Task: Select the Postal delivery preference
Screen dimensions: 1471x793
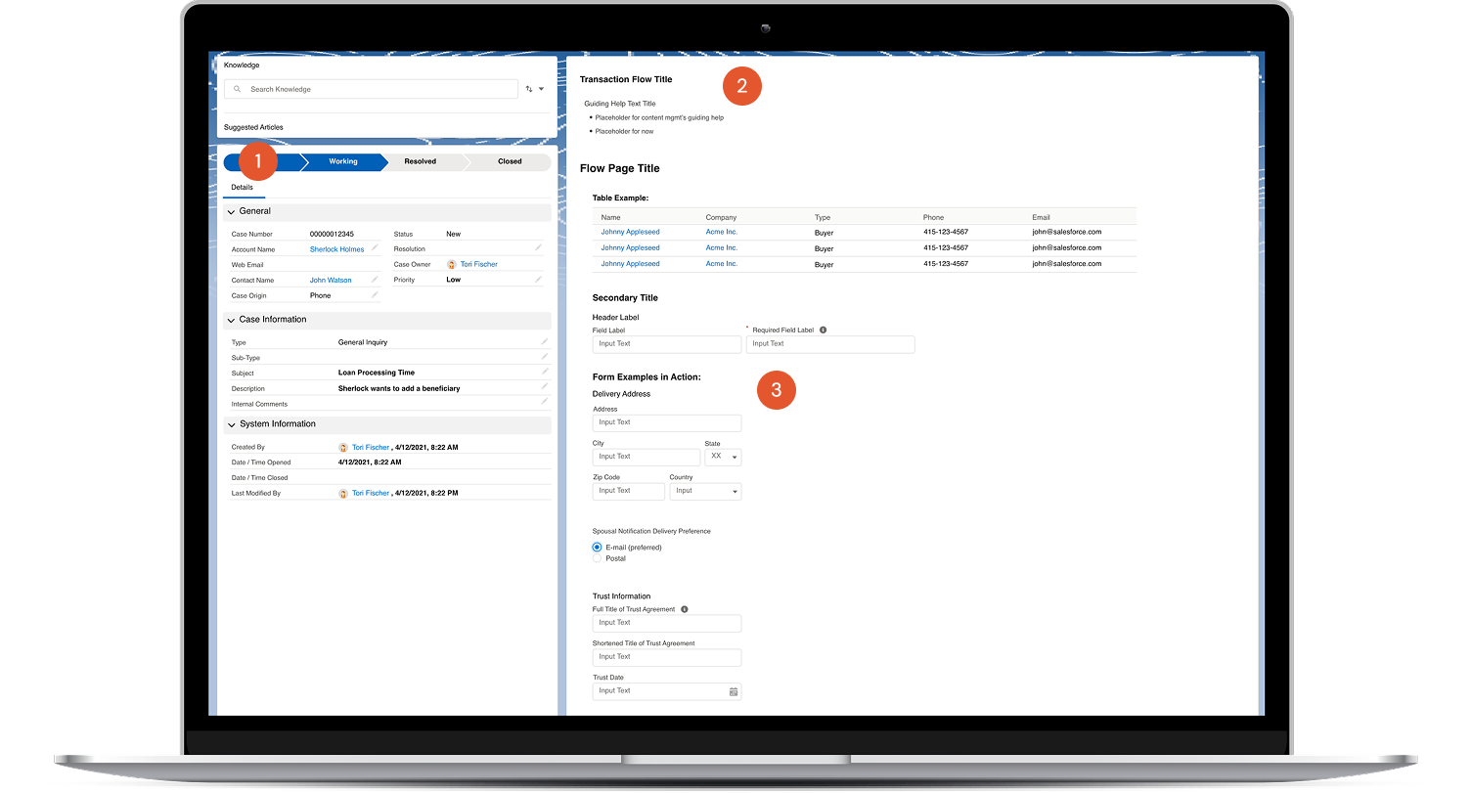Action: click(x=597, y=557)
